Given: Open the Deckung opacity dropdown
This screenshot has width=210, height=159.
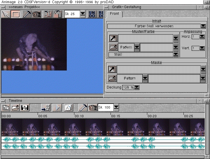Looking at the screenshot, I should (x=137, y=87).
